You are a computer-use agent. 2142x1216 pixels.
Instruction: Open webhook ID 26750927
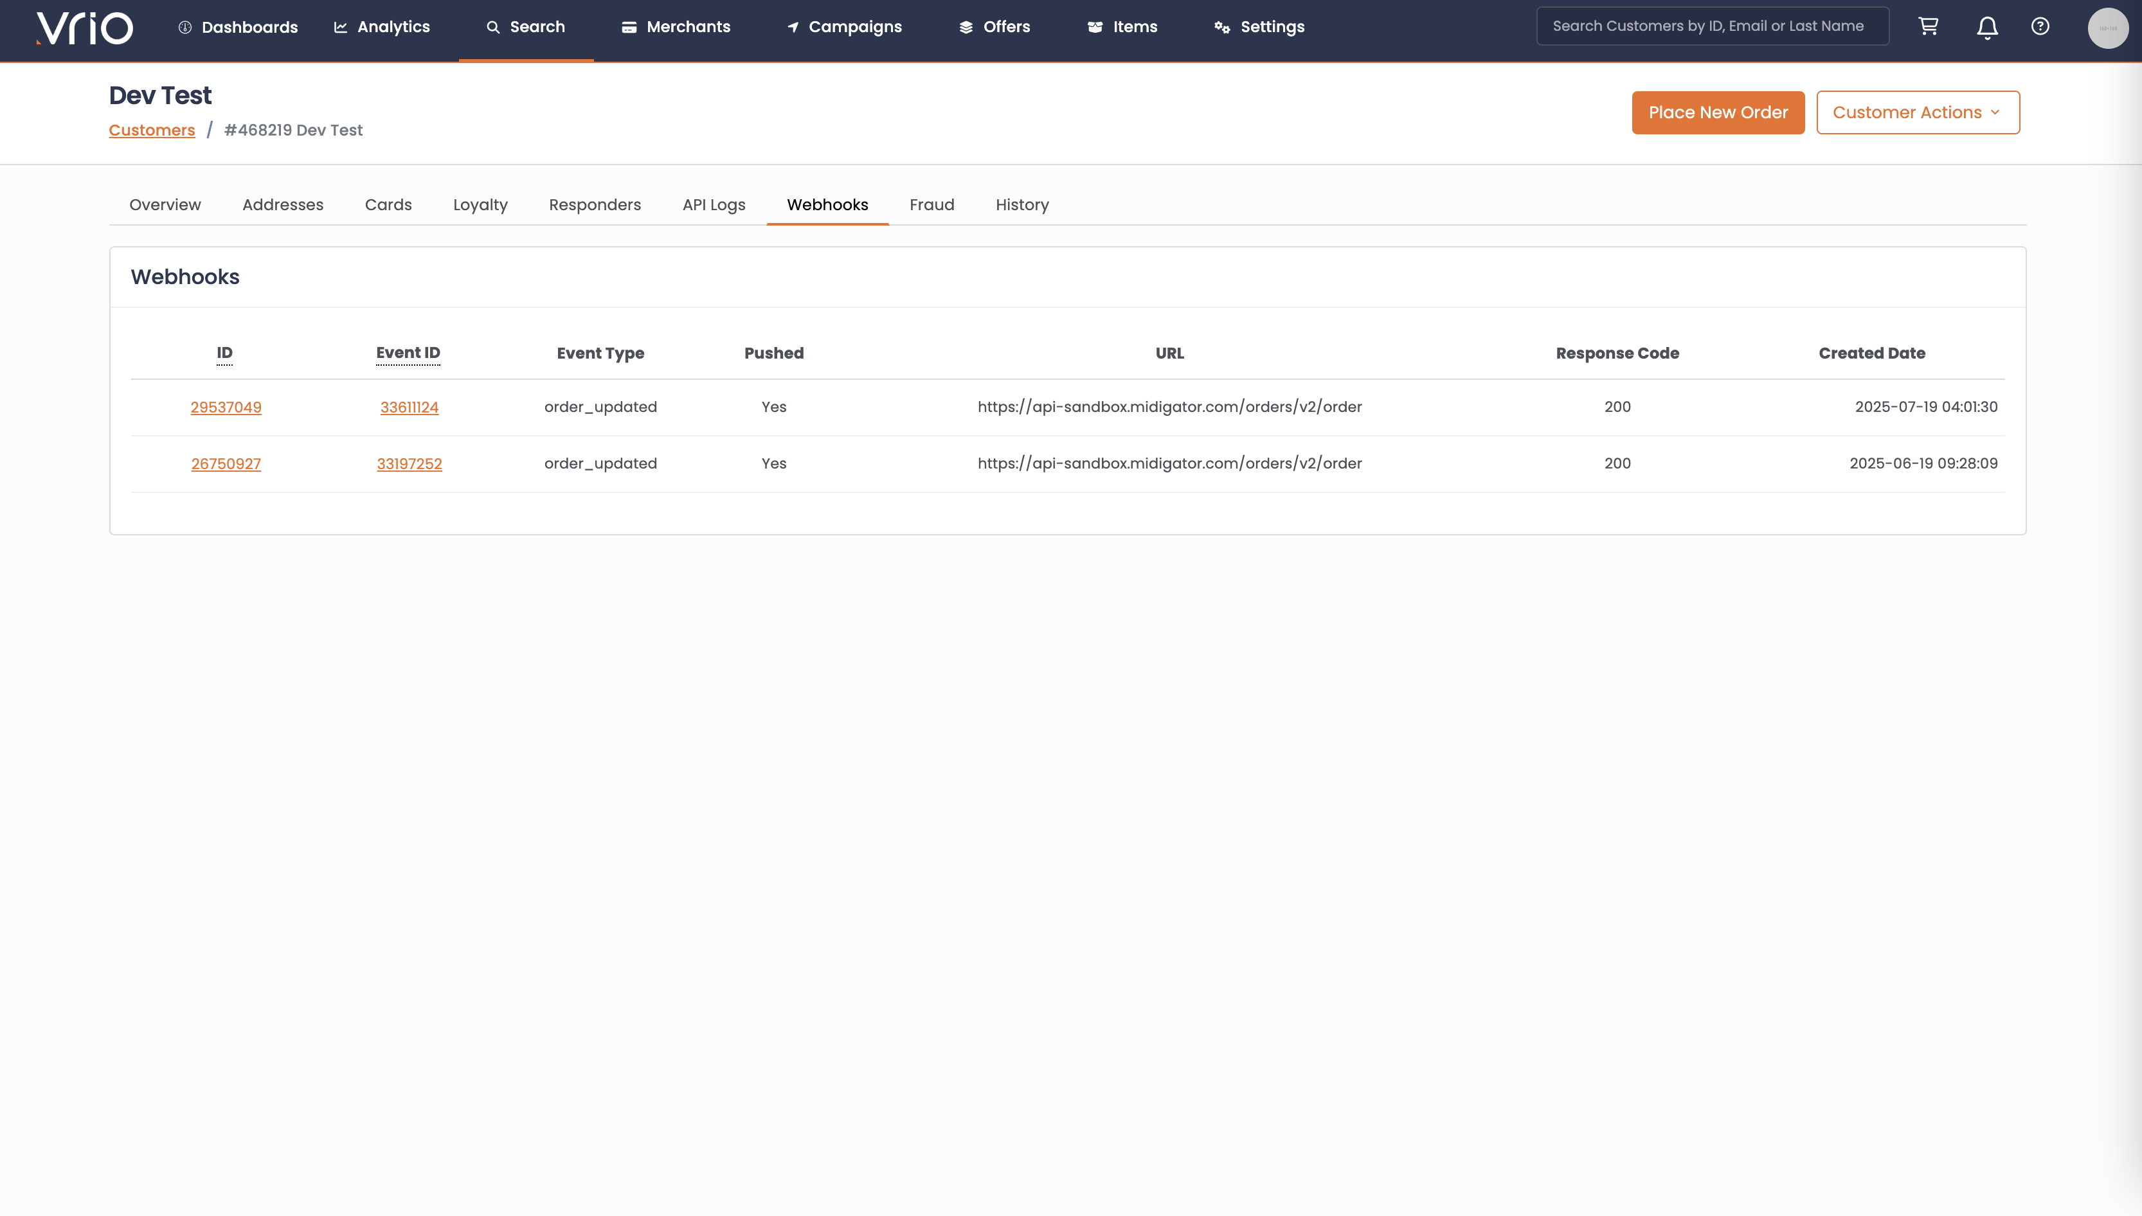click(226, 464)
